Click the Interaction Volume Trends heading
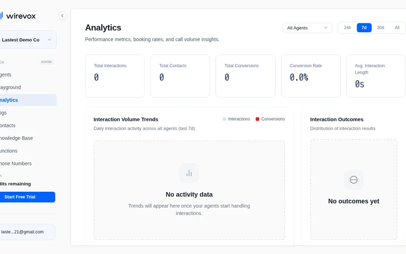The width and height of the screenshot is (406, 254). 126,119
